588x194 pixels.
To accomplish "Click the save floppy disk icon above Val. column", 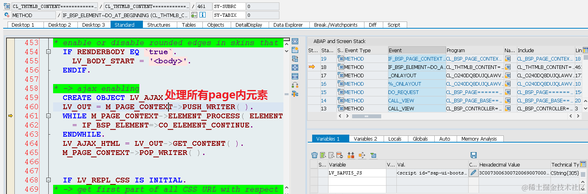I will pos(474,155).
